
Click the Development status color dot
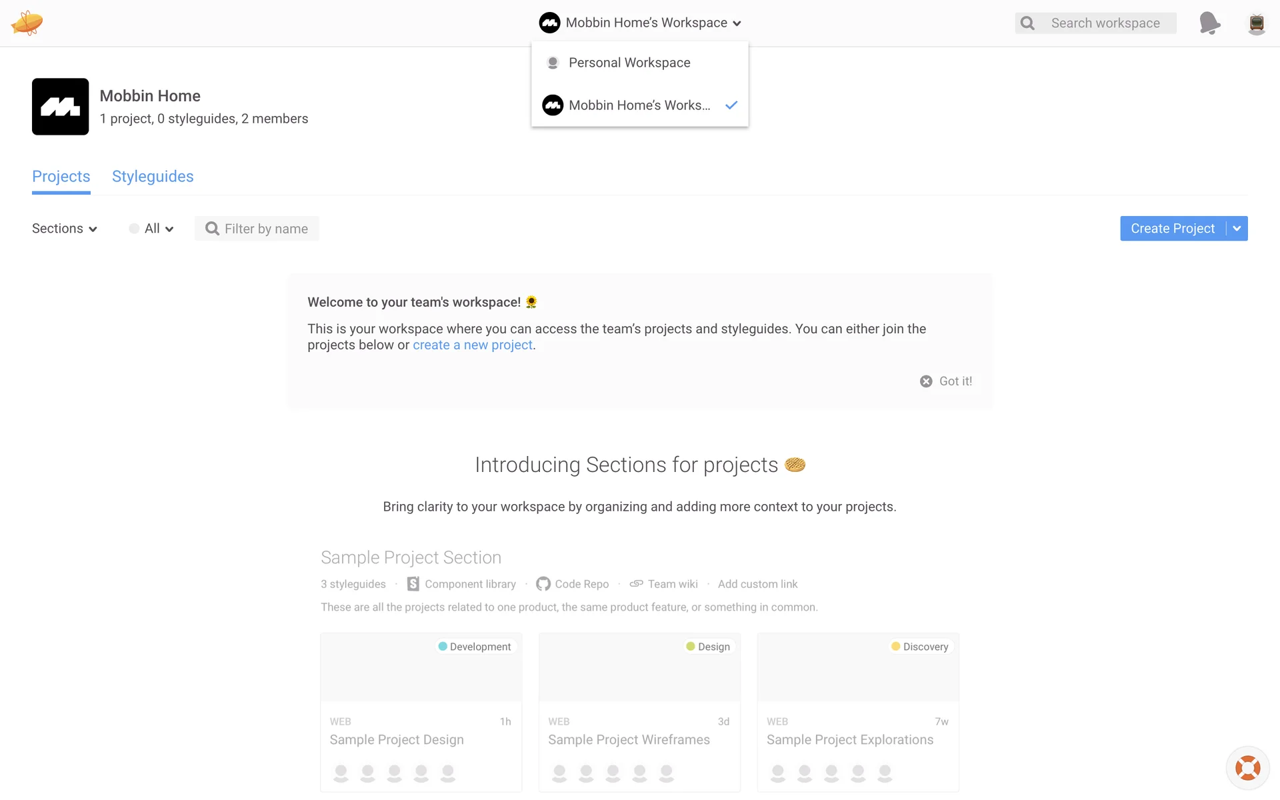[443, 647]
